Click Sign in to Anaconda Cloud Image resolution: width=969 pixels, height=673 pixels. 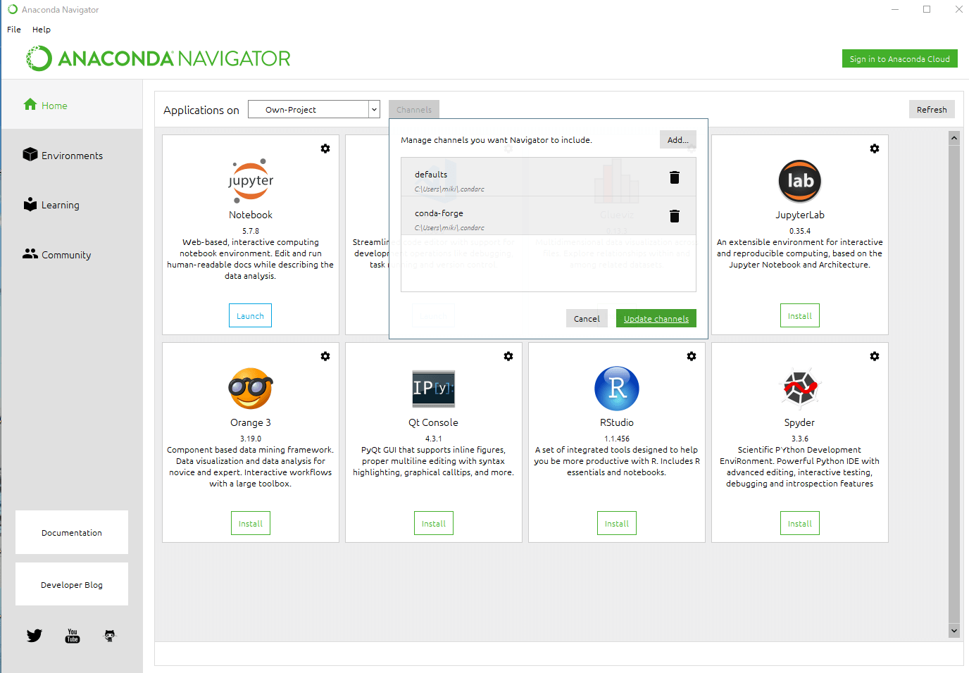point(900,59)
